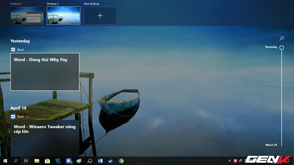Open 'Word - Winaero Tweaker nâng cấp lớn' card
Image resolution: width=294 pixels, height=165 pixels.
pyautogui.click(x=45, y=138)
